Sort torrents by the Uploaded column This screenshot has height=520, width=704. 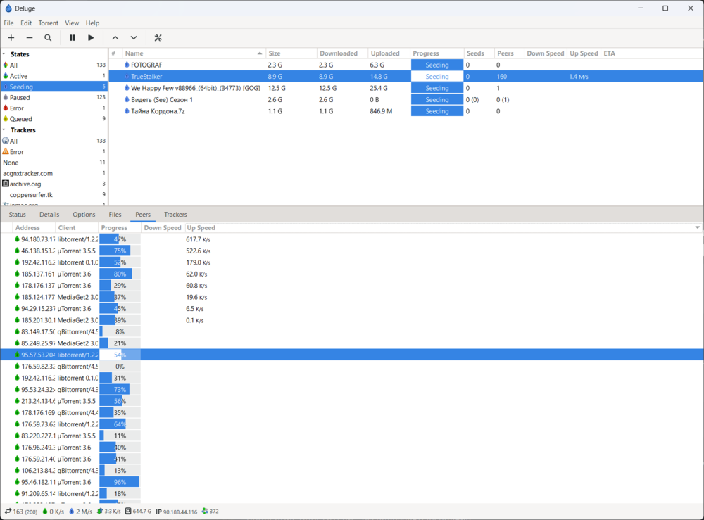coord(385,53)
